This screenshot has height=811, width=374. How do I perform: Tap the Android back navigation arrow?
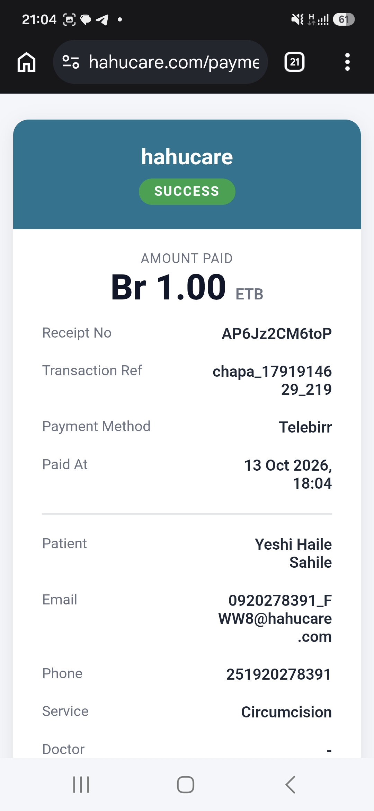(x=290, y=785)
